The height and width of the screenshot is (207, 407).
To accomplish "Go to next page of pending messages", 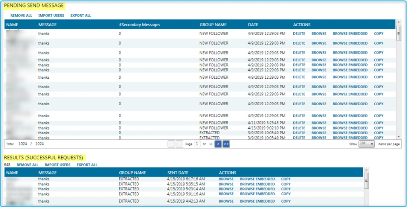I will pos(218,144).
